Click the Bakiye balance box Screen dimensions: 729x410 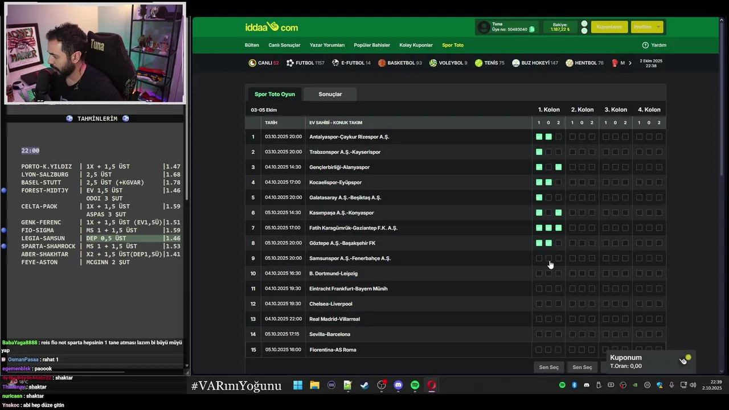coord(560,27)
